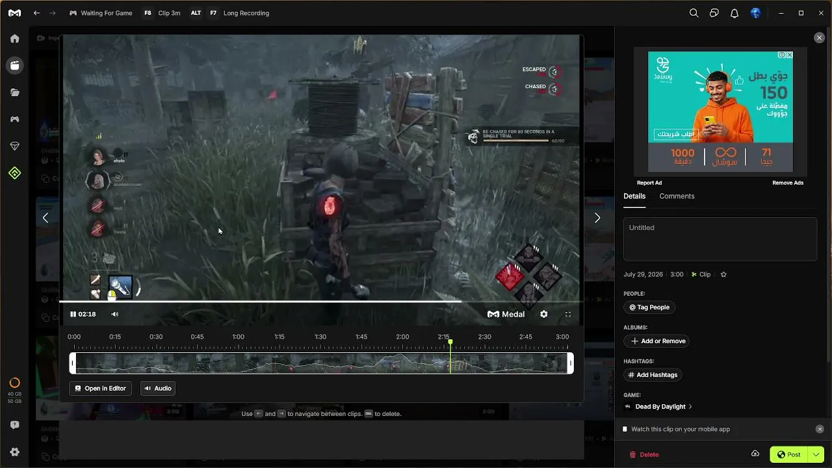The width and height of the screenshot is (832, 468).
Task: Open the gamepad icon in the left sidebar
Action: 14,119
